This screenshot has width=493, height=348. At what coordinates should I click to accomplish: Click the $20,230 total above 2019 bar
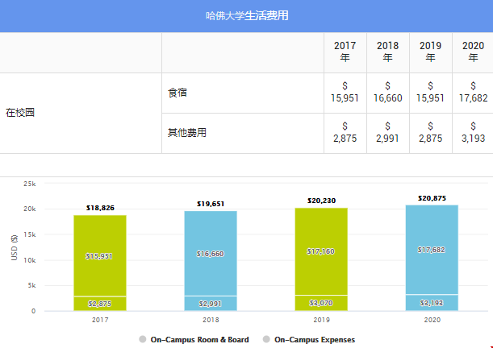[322, 201]
